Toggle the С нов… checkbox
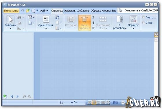 (x=143, y=23)
